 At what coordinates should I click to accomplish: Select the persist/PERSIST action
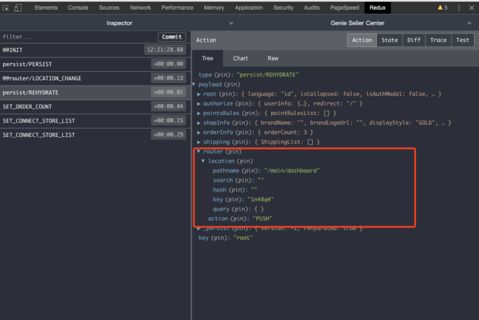tap(95, 64)
